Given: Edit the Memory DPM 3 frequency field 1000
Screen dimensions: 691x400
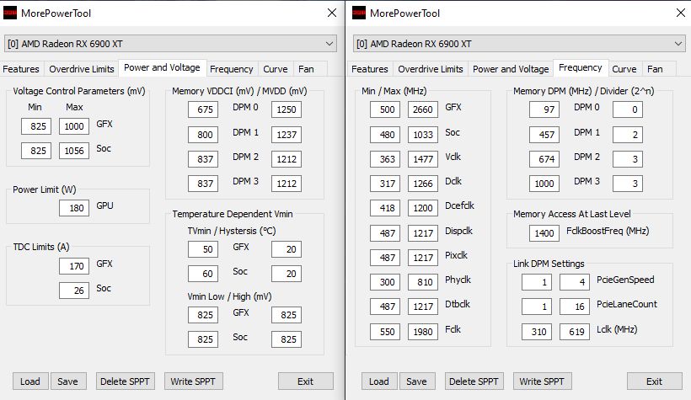Looking at the screenshot, I should tap(544, 184).
